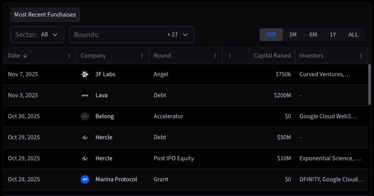Open the Capital Raised column options menu
Image resolution: width=374 pixels, height=196 pixels.
[230, 56]
